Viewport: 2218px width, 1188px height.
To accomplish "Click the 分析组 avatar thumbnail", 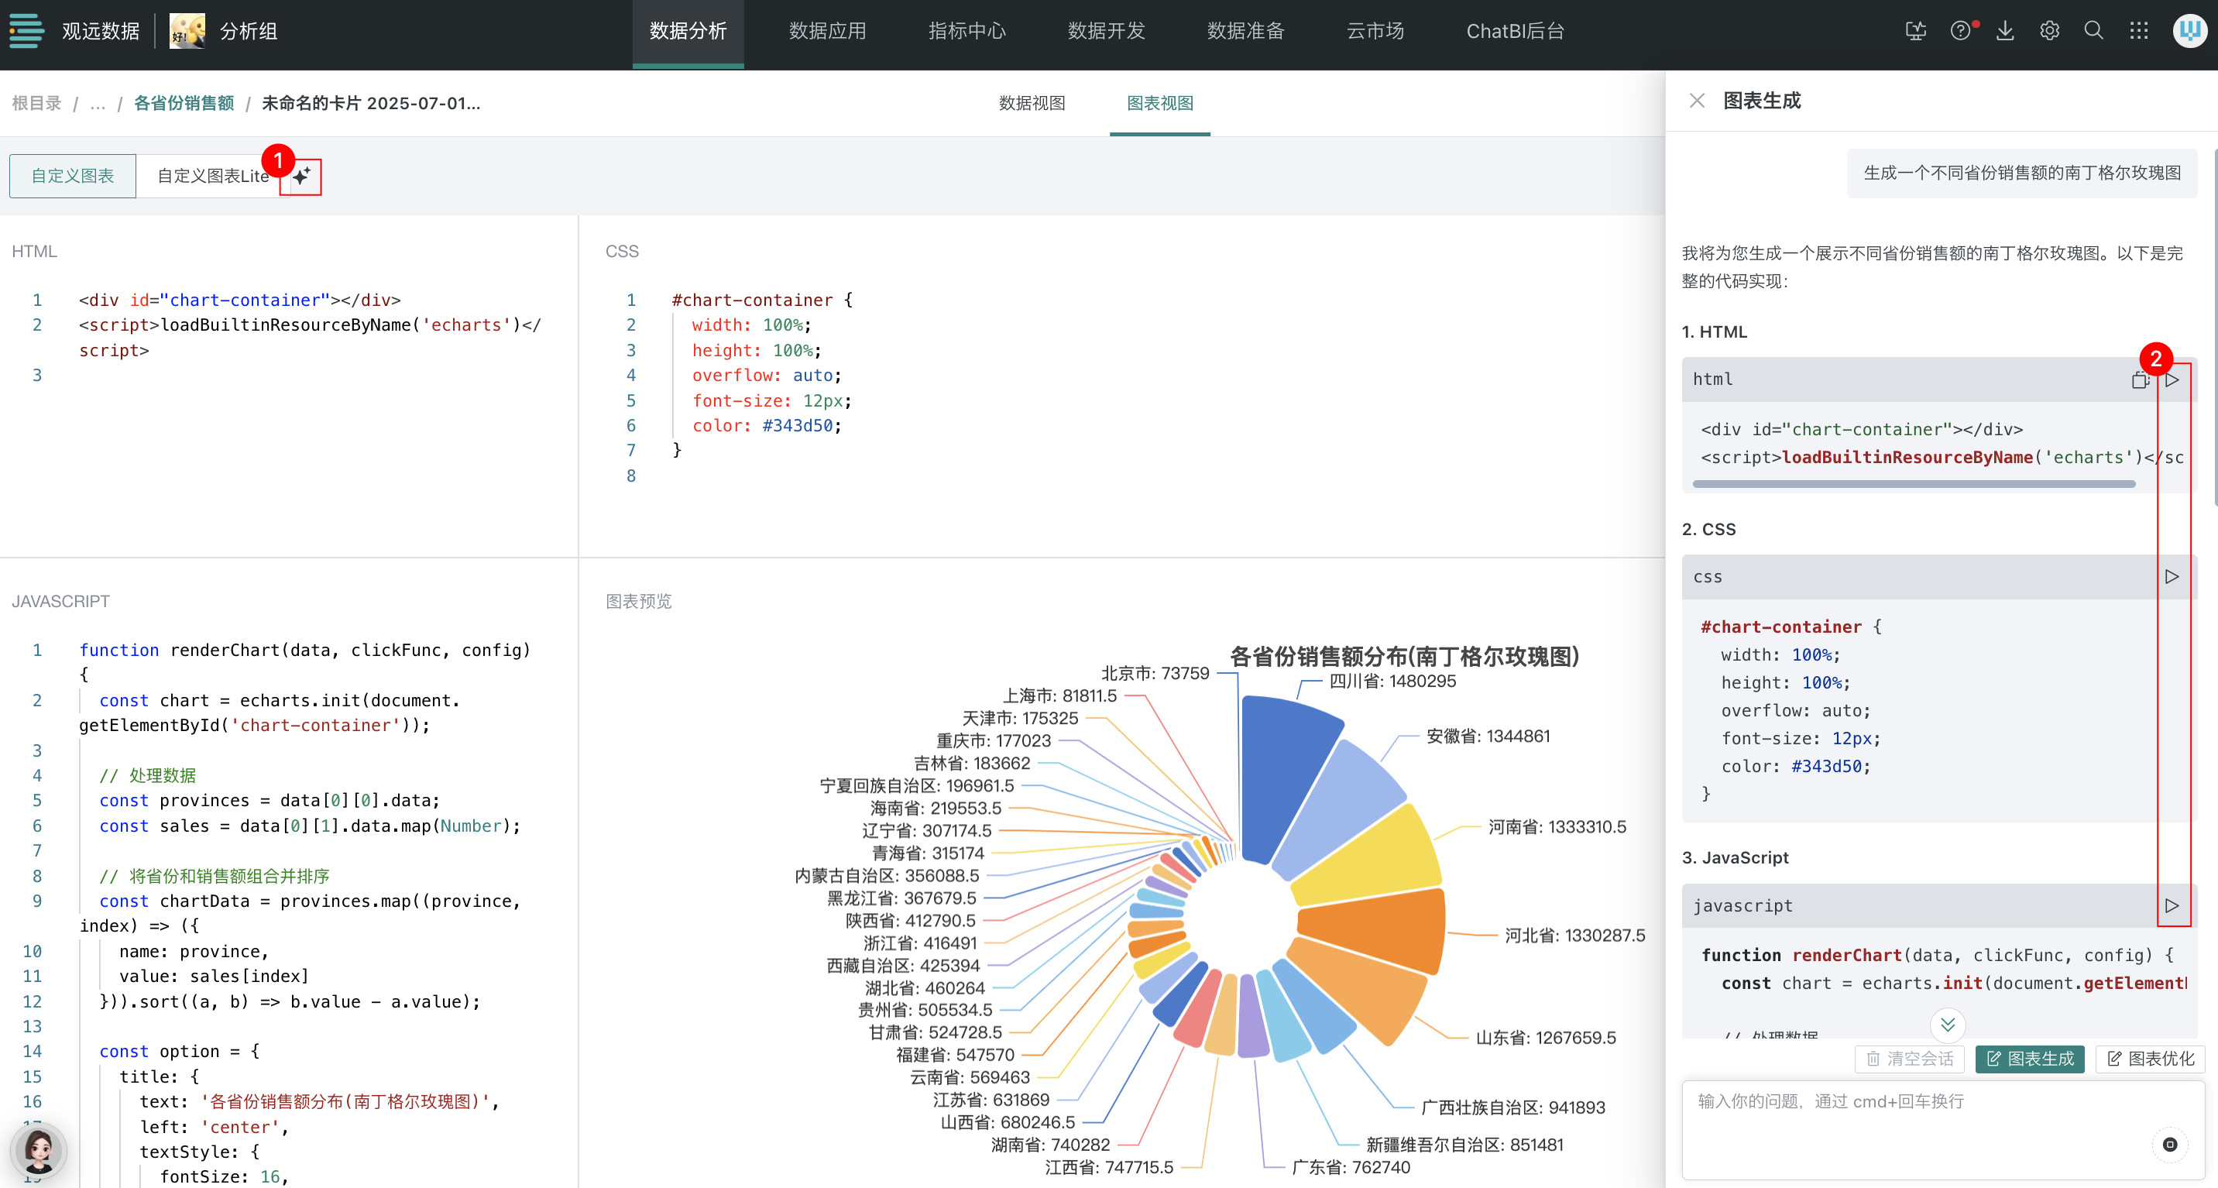I will tap(187, 31).
